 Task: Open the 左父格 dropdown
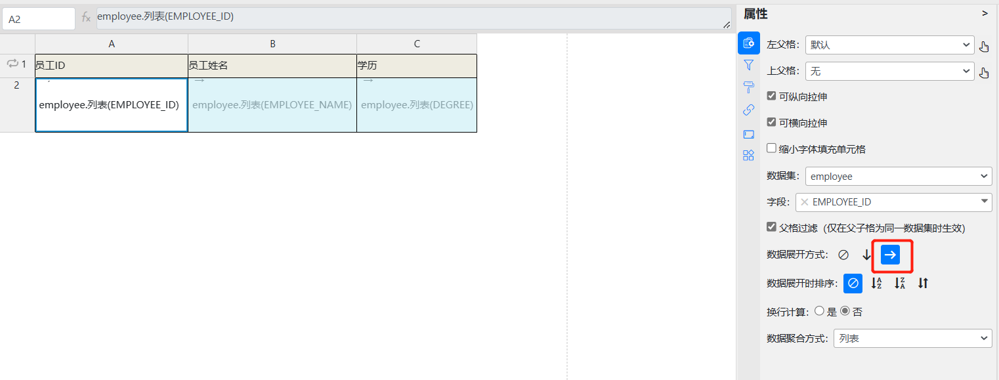point(890,45)
